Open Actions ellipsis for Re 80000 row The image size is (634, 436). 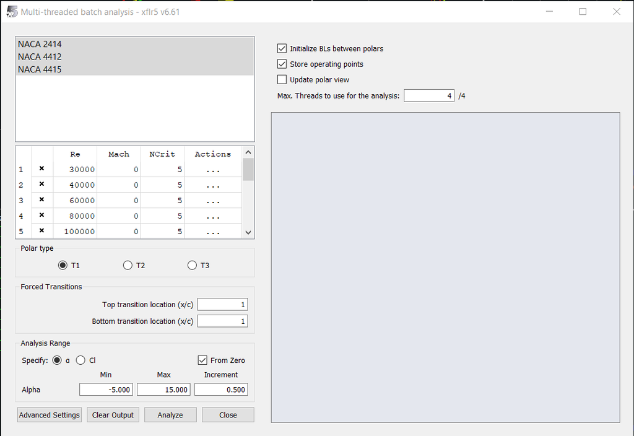point(212,216)
